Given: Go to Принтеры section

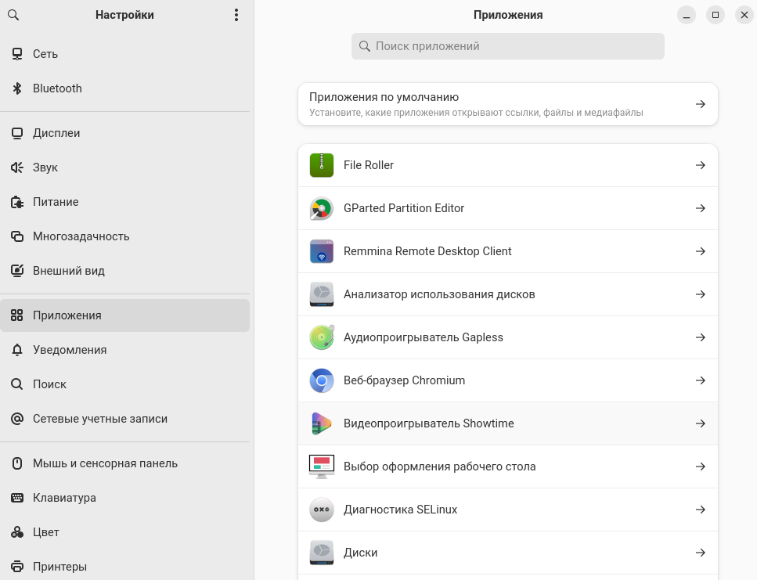Looking at the screenshot, I should pyautogui.click(x=124, y=567).
